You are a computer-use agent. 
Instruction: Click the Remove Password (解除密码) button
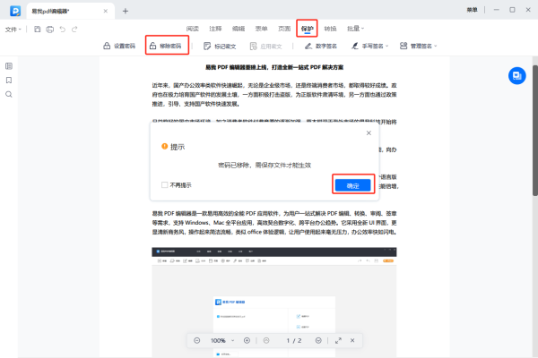(167, 46)
